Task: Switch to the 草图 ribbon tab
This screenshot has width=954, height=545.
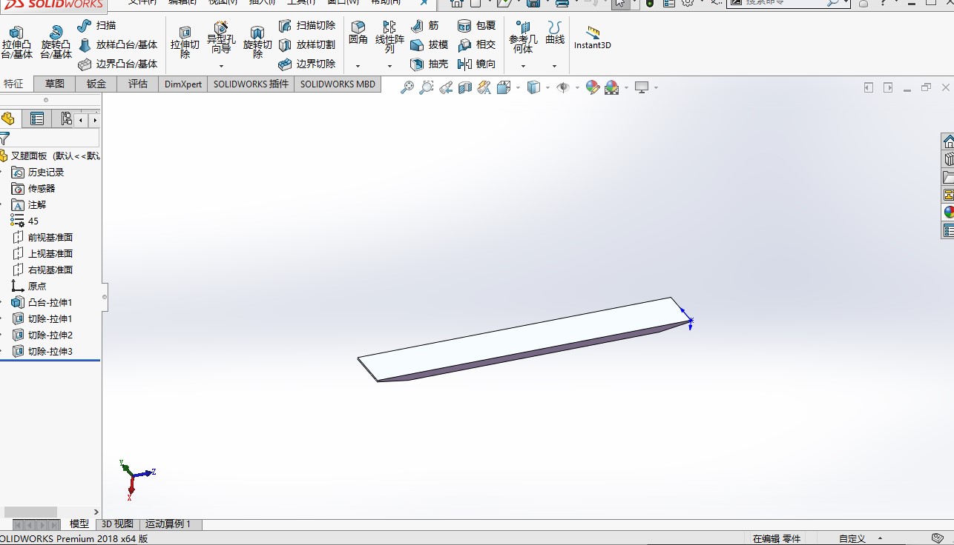Action: pyautogui.click(x=54, y=84)
